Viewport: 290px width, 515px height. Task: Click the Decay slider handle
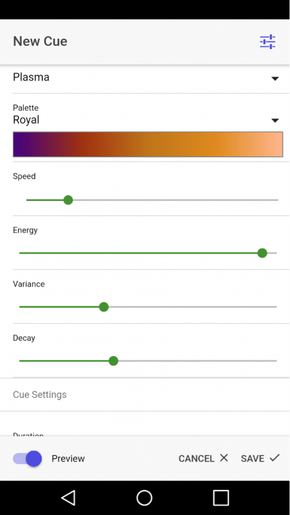(113, 361)
